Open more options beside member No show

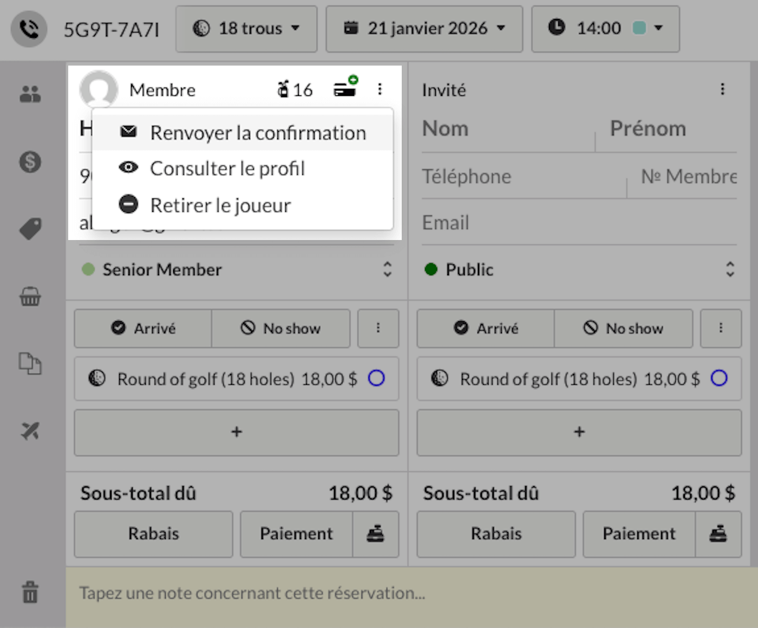click(x=378, y=328)
